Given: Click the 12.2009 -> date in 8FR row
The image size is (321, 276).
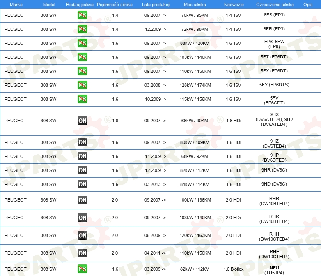Looking at the screenshot, I should [x=156, y=29].
